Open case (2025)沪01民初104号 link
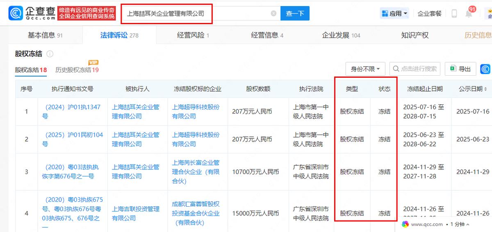This screenshot has height=232, width=492. point(72,139)
